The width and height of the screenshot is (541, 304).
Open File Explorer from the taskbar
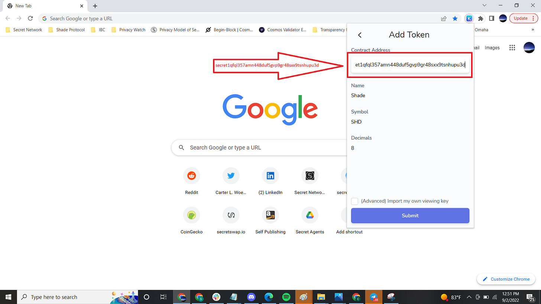[321, 297]
